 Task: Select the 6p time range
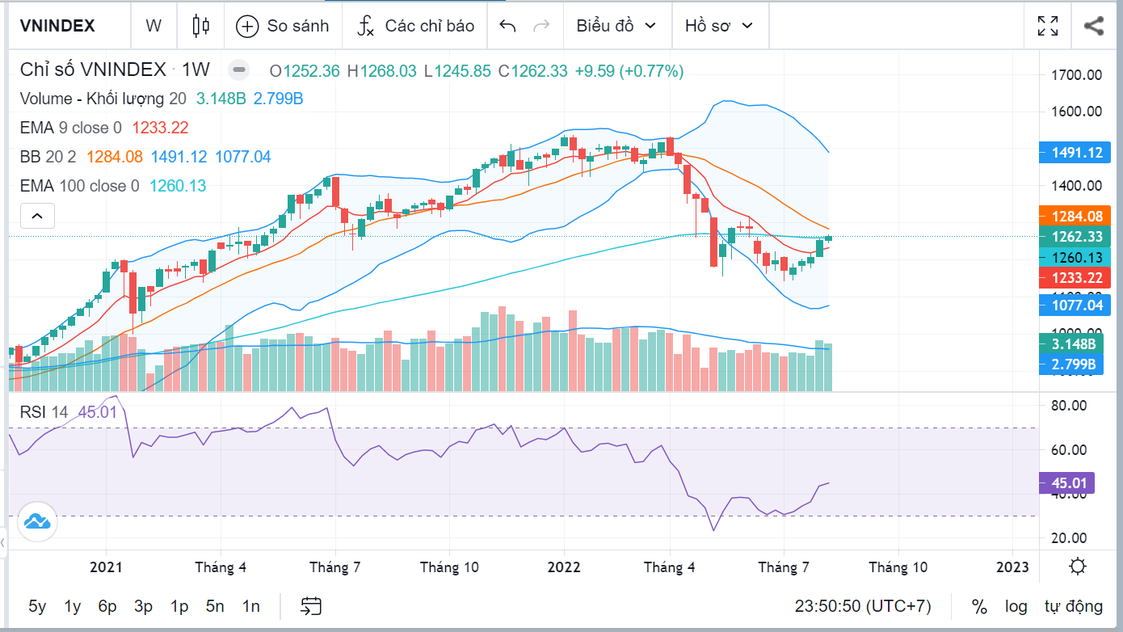(108, 606)
